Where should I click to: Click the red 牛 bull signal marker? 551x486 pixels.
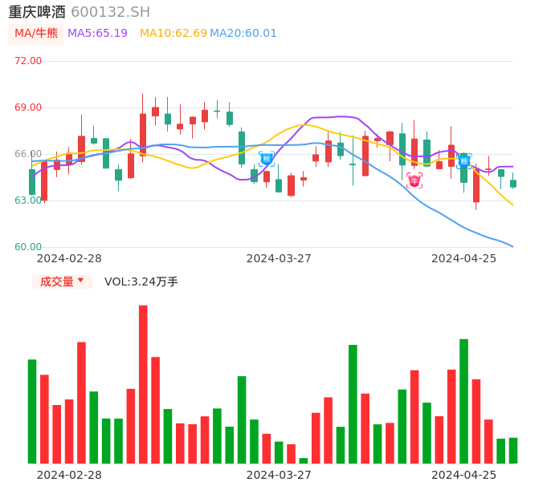coord(414,180)
